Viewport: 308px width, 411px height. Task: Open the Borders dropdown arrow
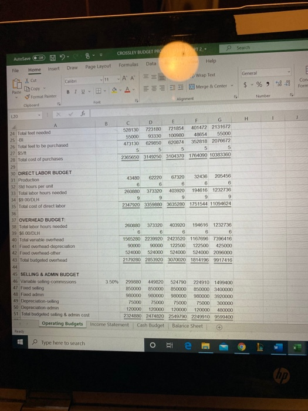coord(105,90)
